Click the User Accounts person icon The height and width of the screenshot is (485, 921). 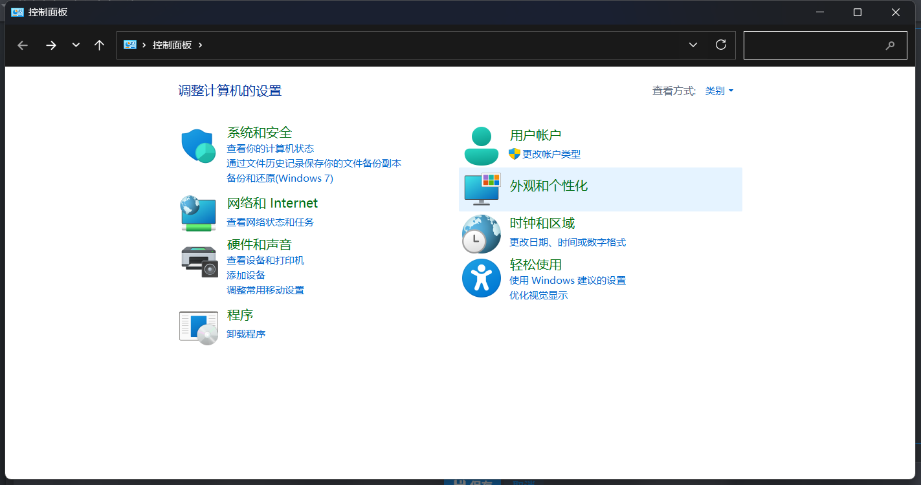[482, 145]
